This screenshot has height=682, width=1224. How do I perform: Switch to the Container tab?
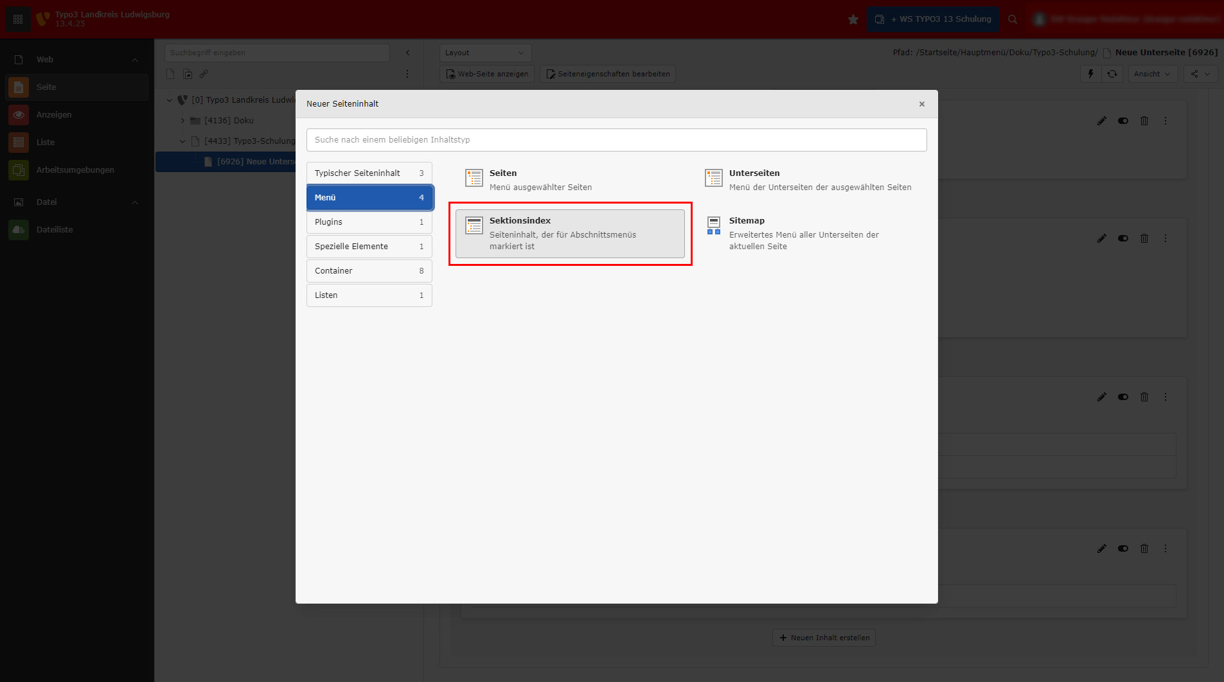point(369,271)
